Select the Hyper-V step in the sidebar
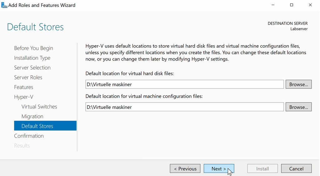The width and height of the screenshot is (320, 176). pos(23,97)
